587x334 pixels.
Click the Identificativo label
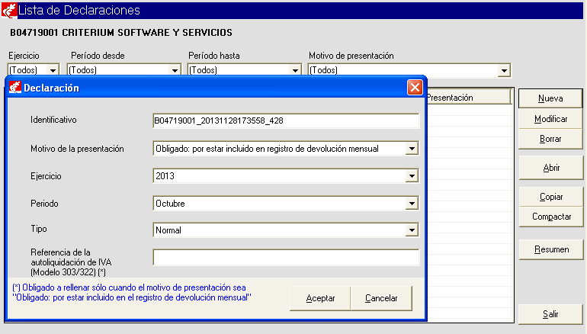click(53, 120)
